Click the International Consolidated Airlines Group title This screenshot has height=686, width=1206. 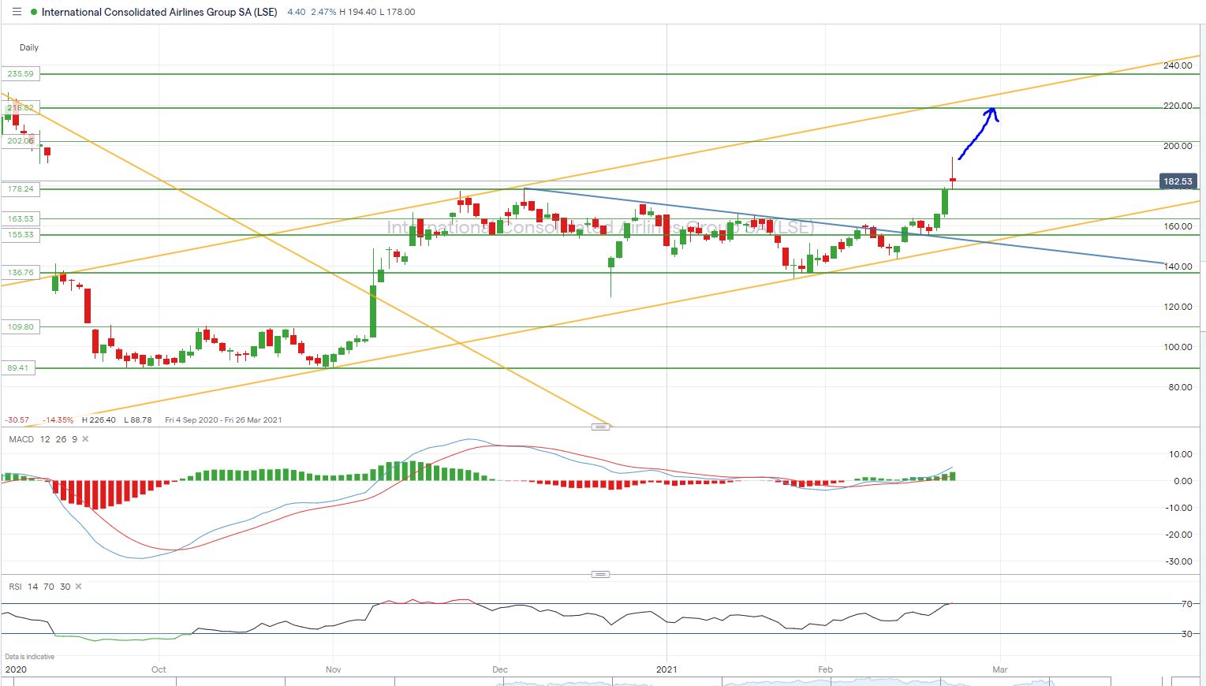click(x=159, y=12)
